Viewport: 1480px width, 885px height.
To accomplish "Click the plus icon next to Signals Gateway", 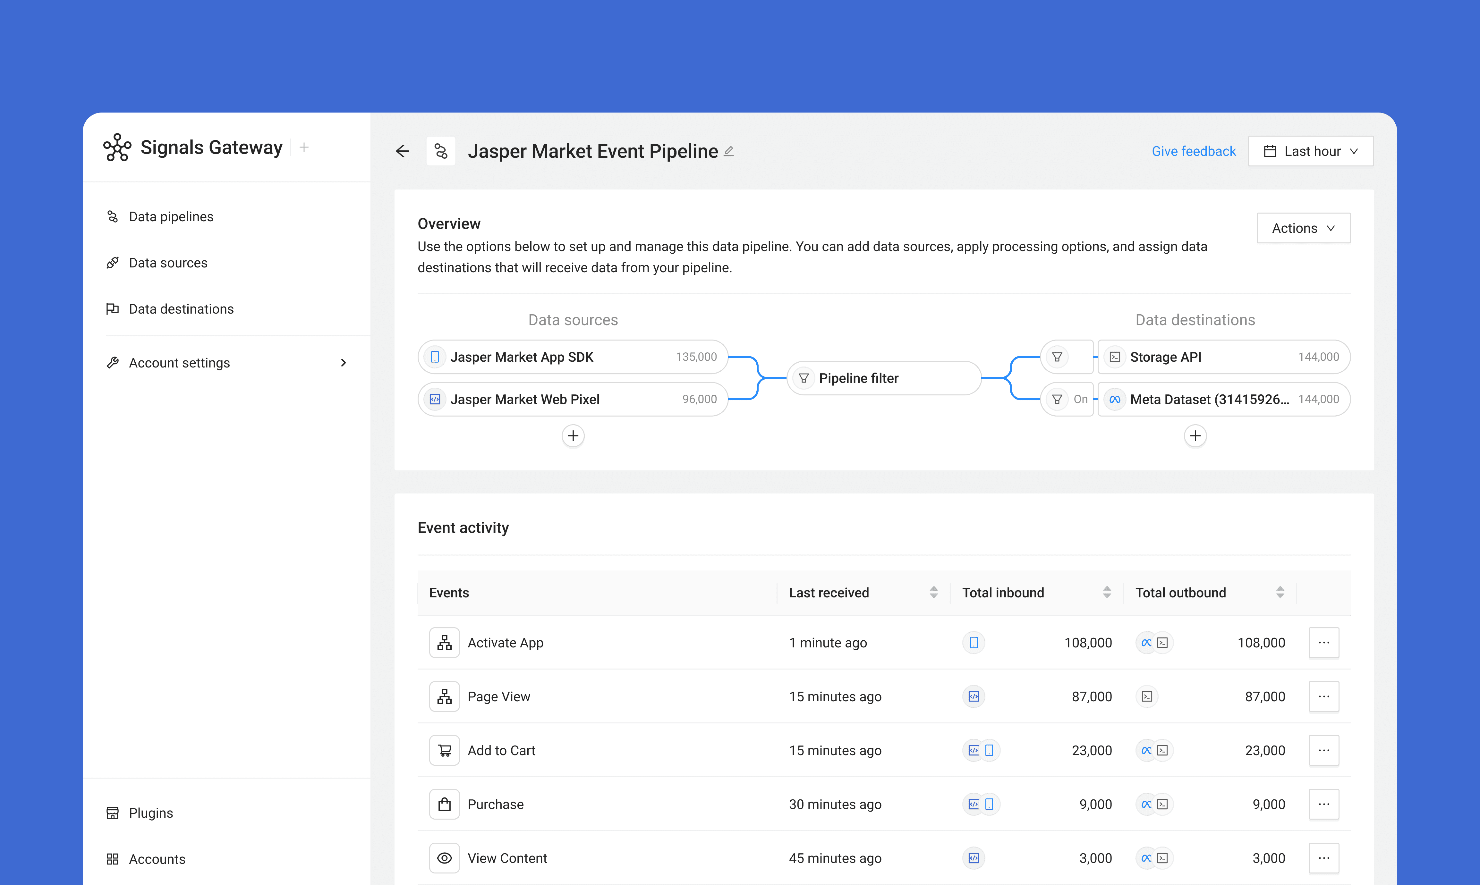I will click(x=304, y=147).
